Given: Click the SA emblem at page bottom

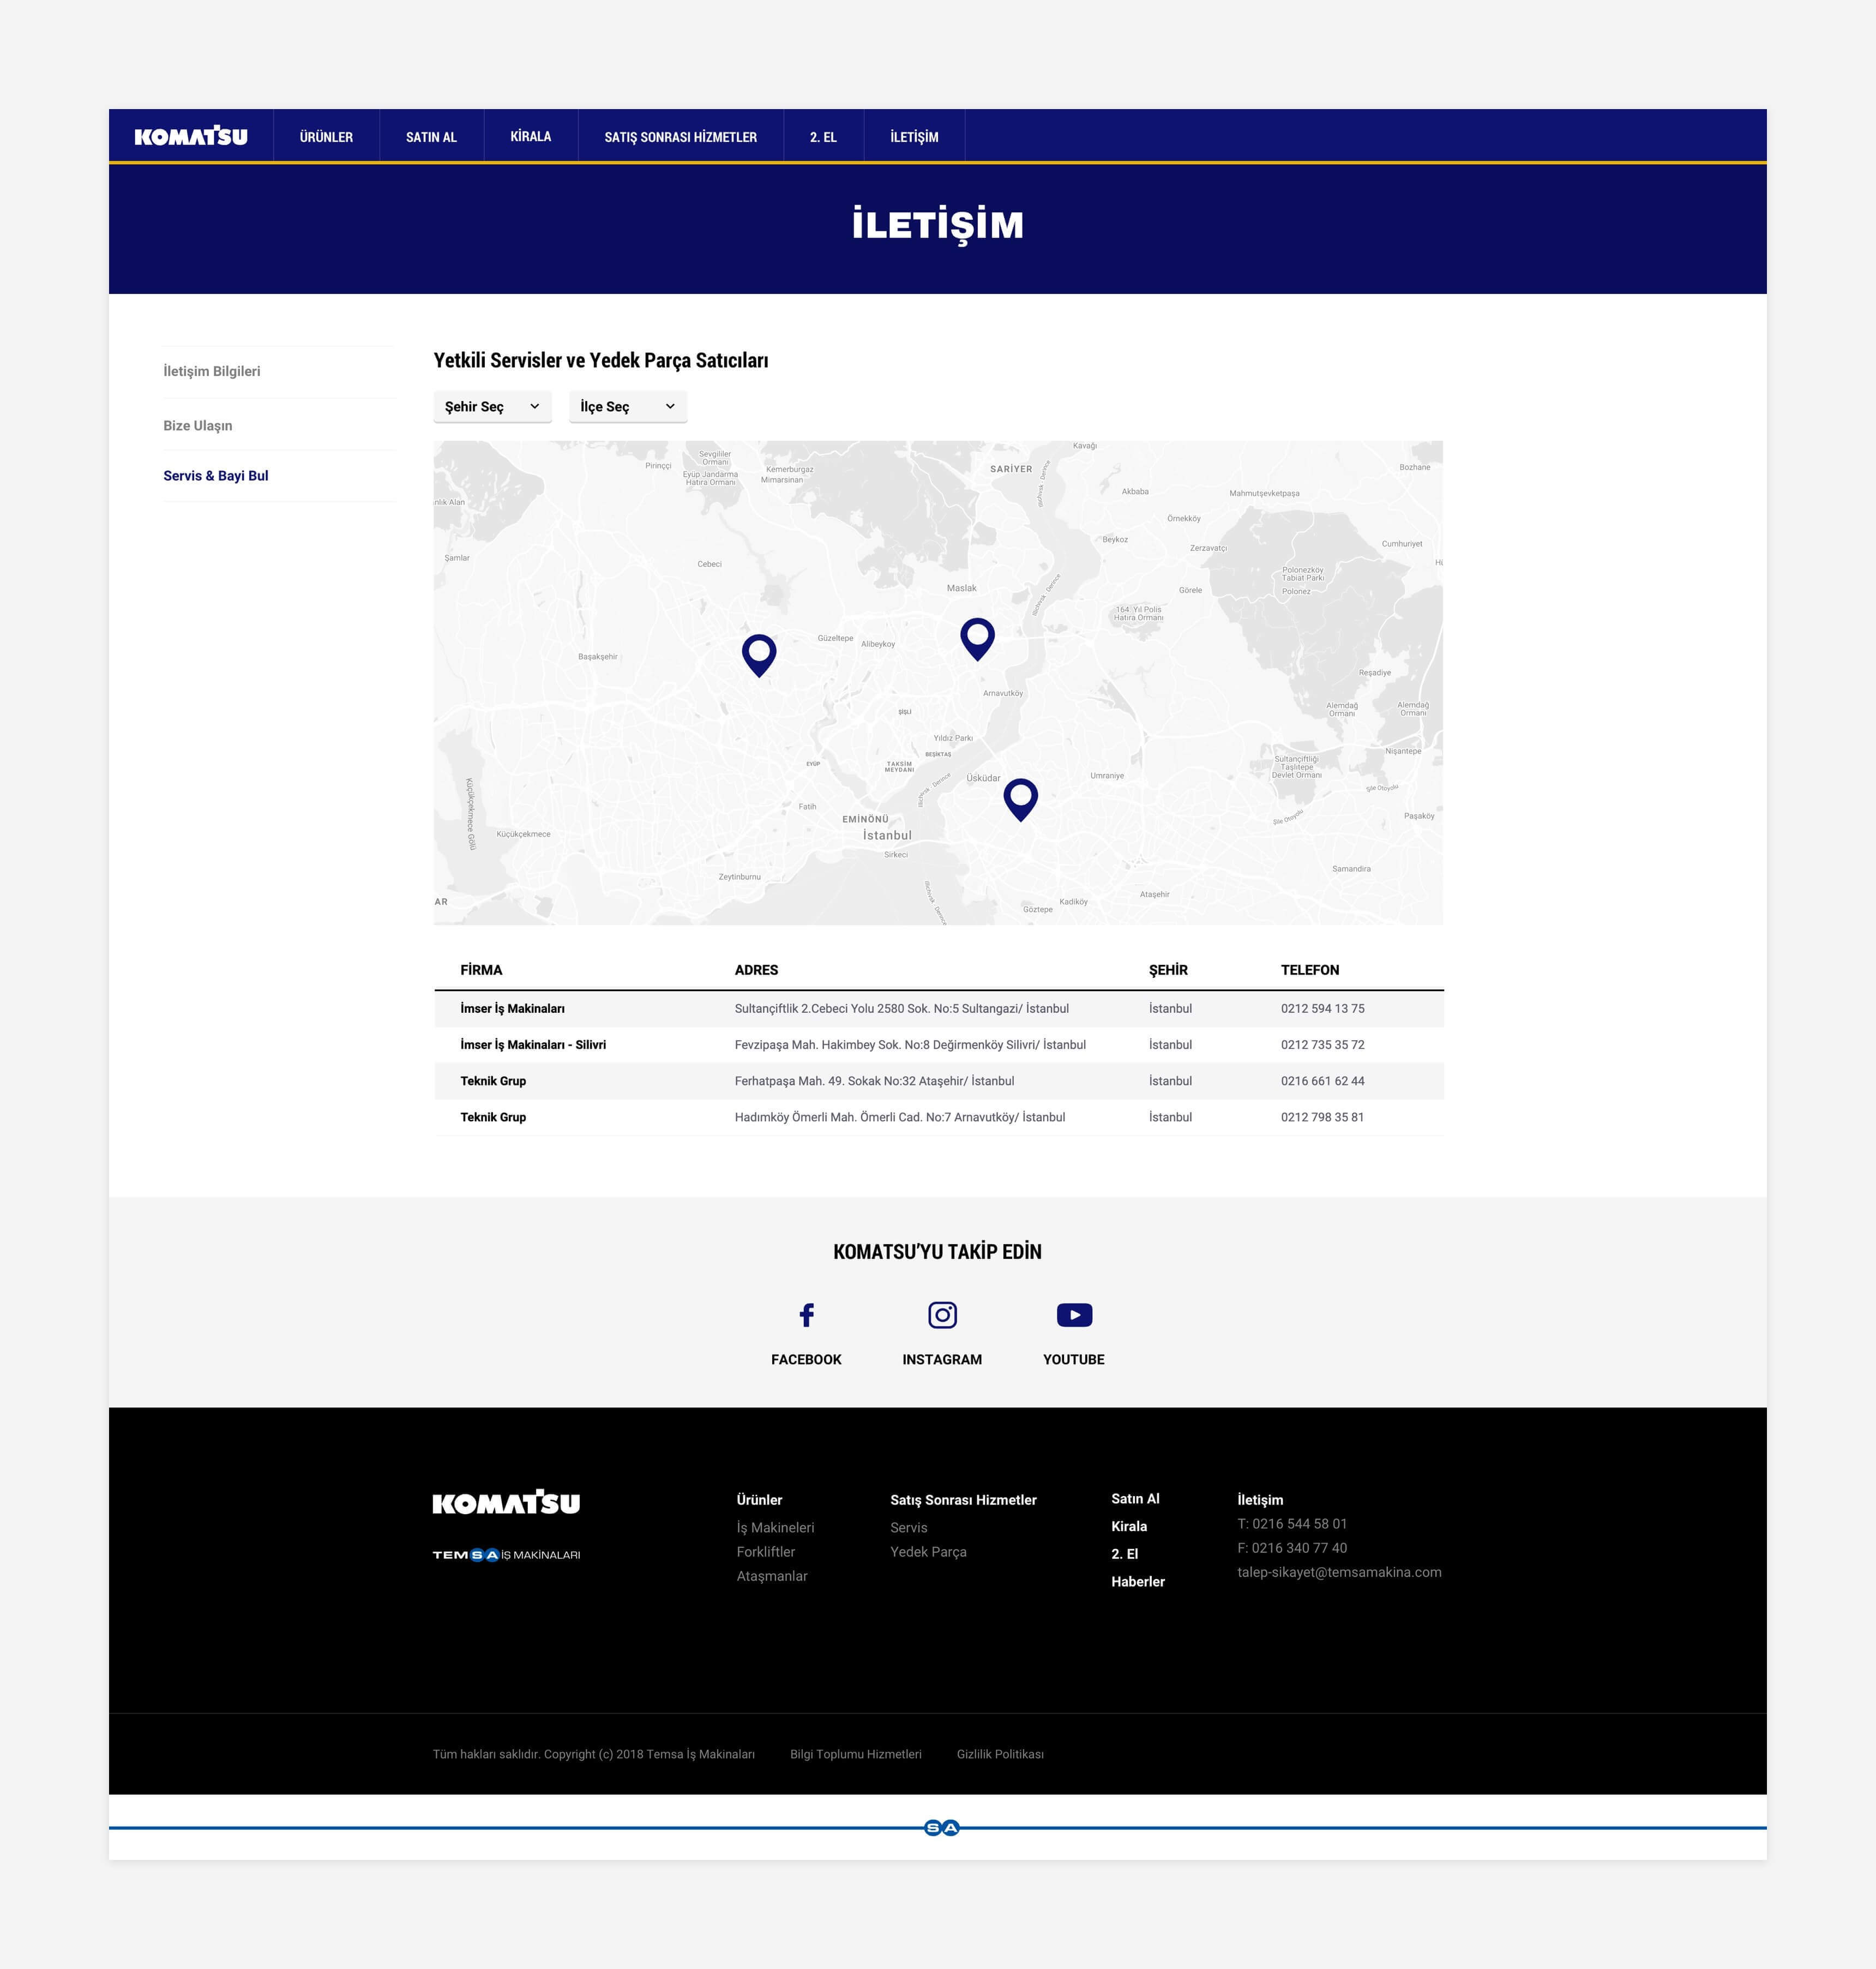Looking at the screenshot, I should (x=942, y=1827).
